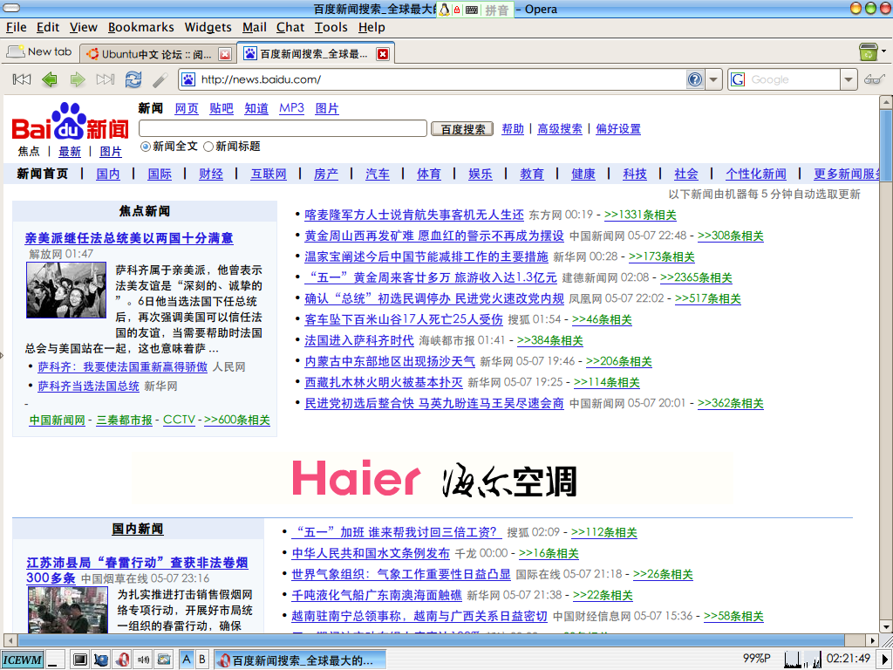The width and height of the screenshot is (893, 670).
Task: Click the image viewer launcher in taskbar
Action: pyautogui.click(x=164, y=660)
